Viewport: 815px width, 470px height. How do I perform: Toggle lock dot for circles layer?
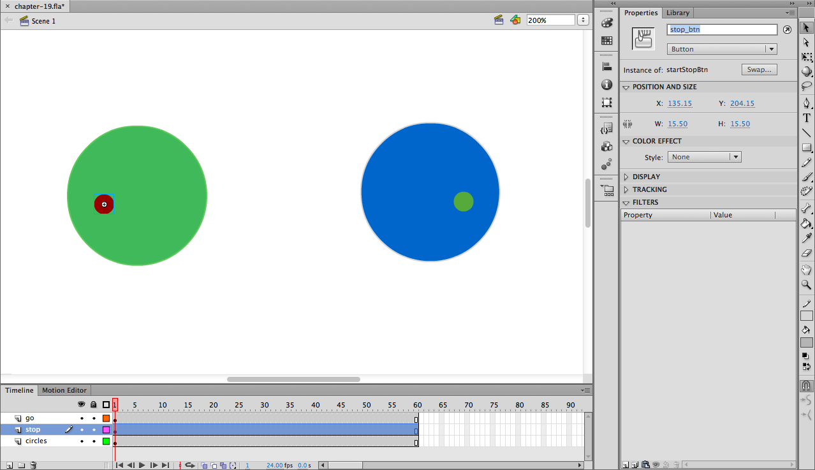click(94, 441)
